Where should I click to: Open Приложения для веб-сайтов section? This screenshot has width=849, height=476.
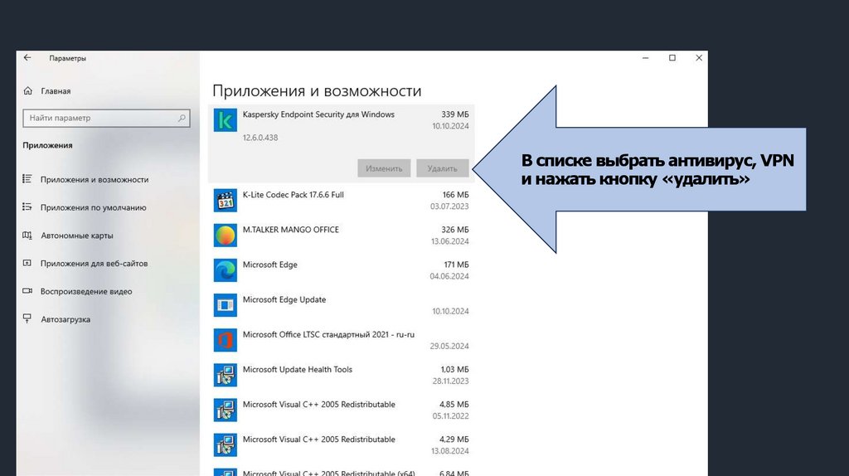(x=94, y=263)
